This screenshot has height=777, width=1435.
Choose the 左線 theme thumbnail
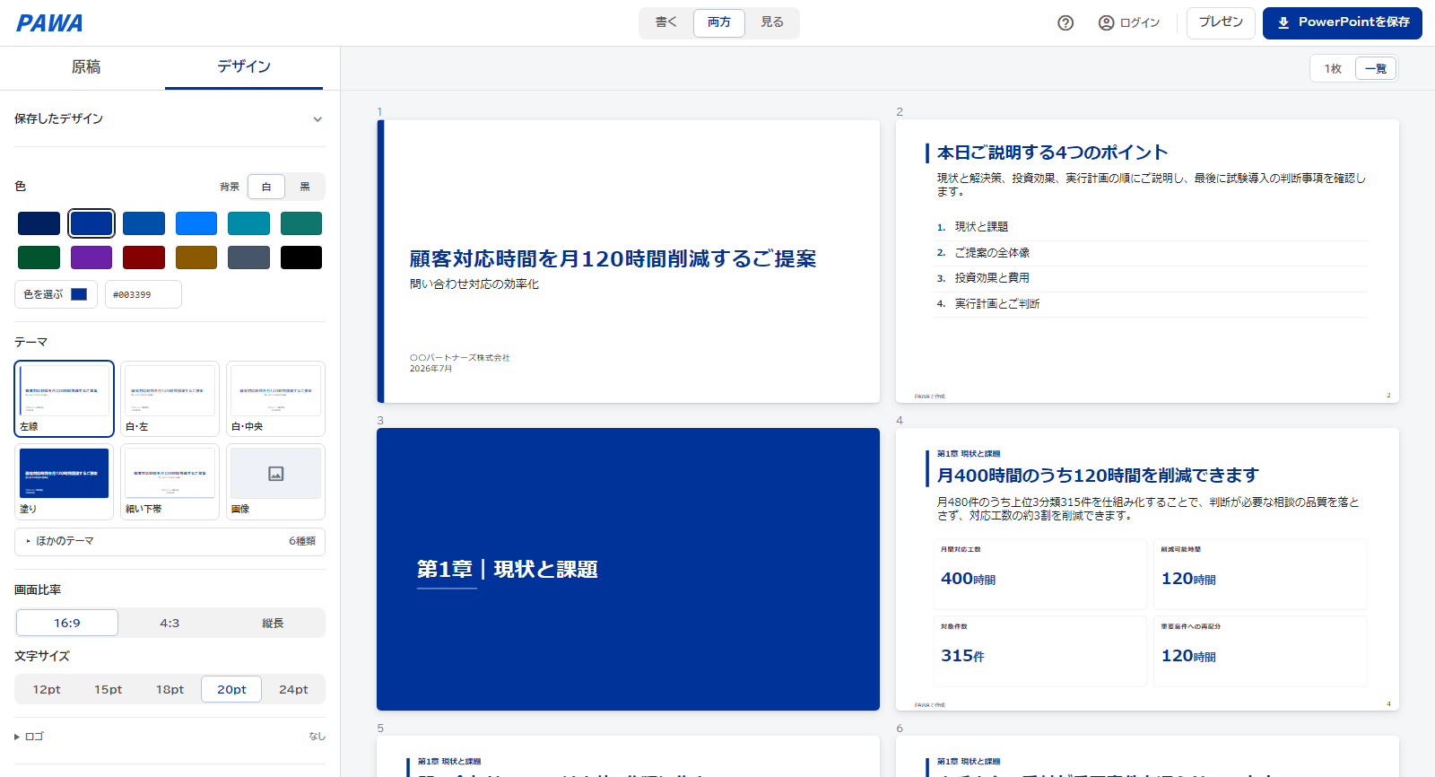tap(65, 399)
